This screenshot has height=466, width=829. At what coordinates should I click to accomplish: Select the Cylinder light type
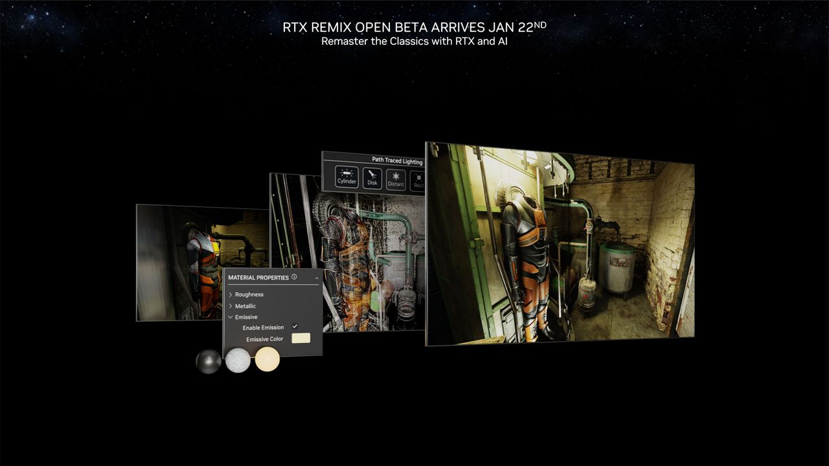coord(347,177)
